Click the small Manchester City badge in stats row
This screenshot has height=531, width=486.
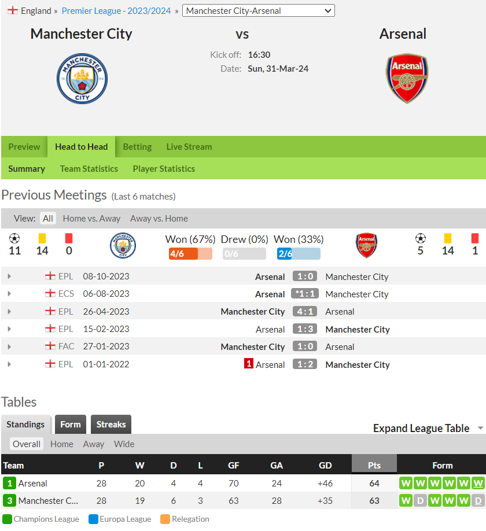tap(123, 245)
